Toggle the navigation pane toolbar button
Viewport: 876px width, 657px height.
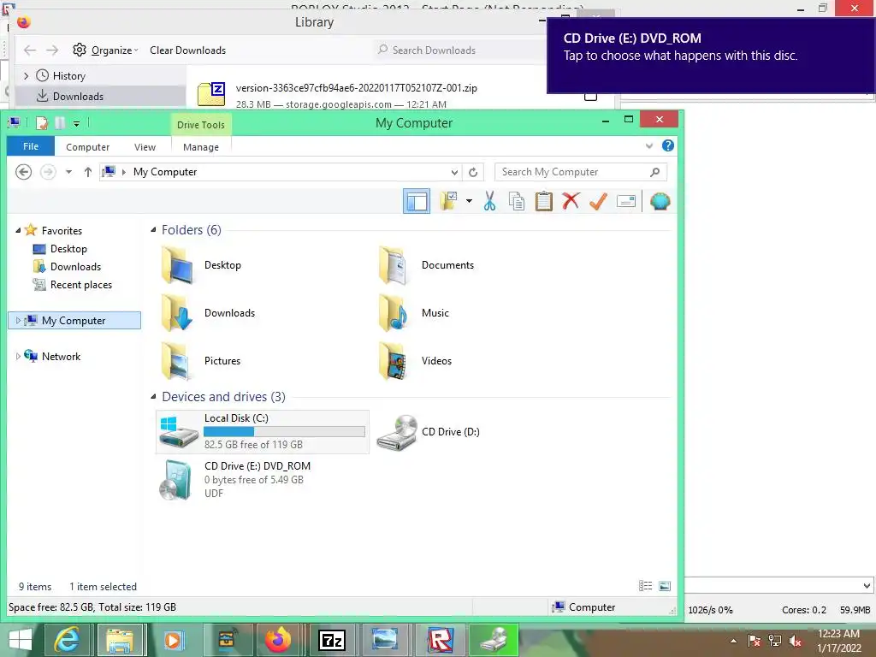417,201
